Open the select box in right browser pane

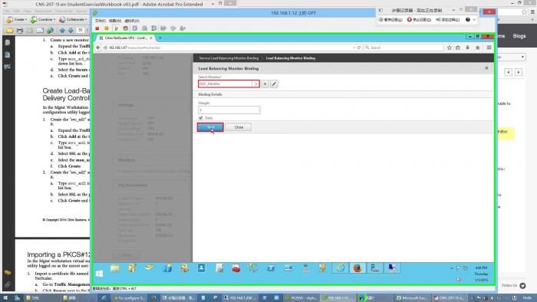tap(511, 57)
